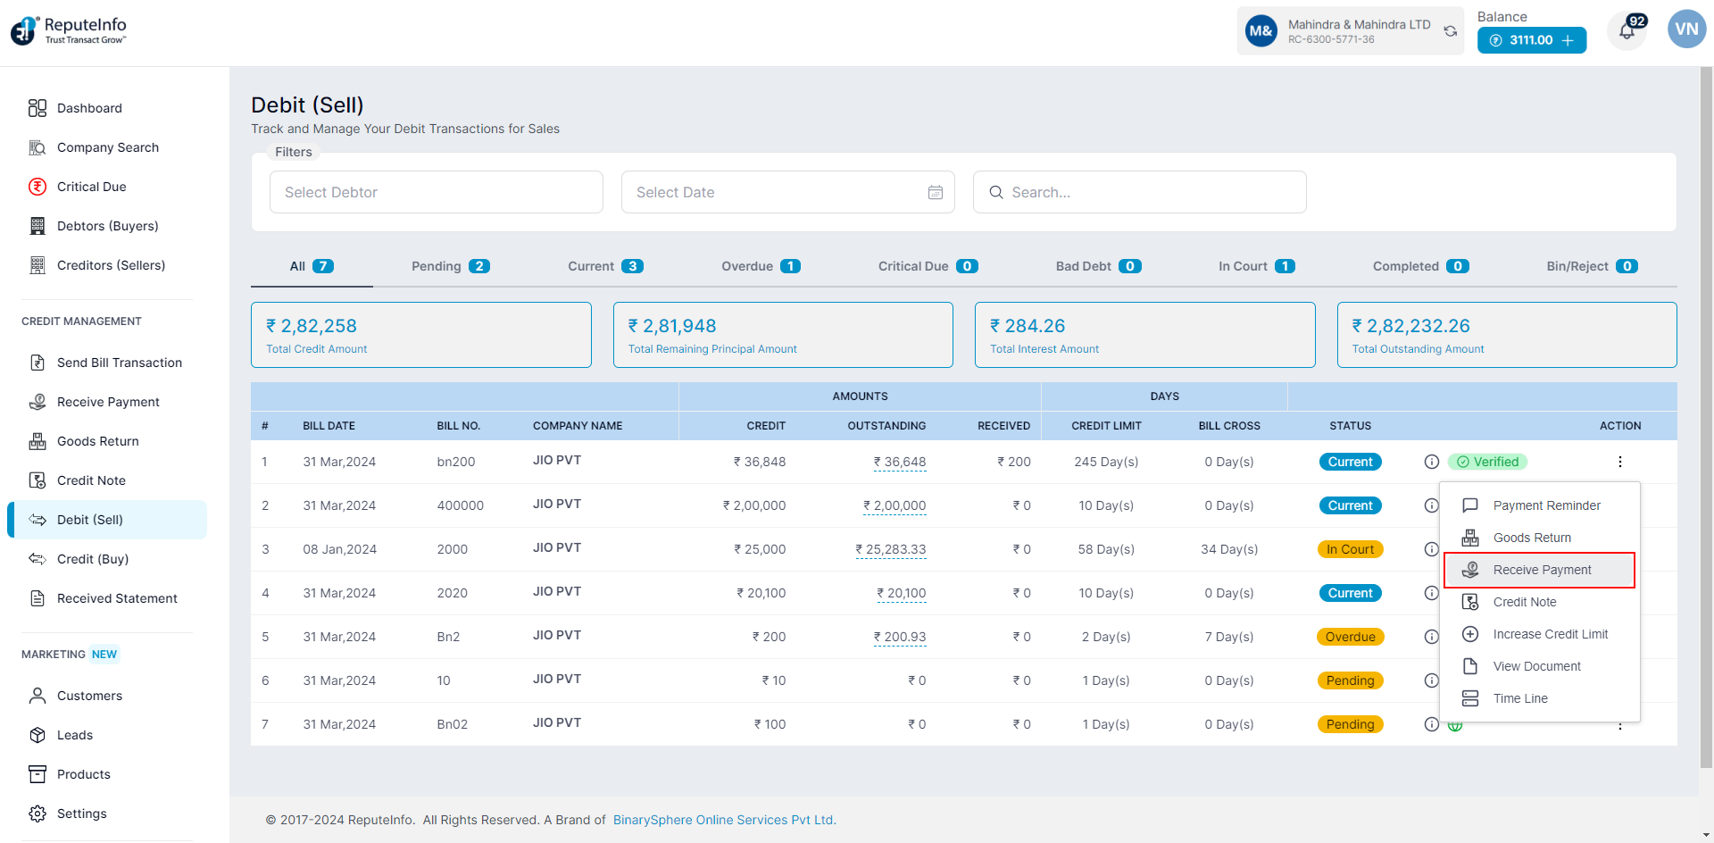Click outstanding amount 36,648 link
This screenshot has height=843, width=1714.
coord(900,462)
